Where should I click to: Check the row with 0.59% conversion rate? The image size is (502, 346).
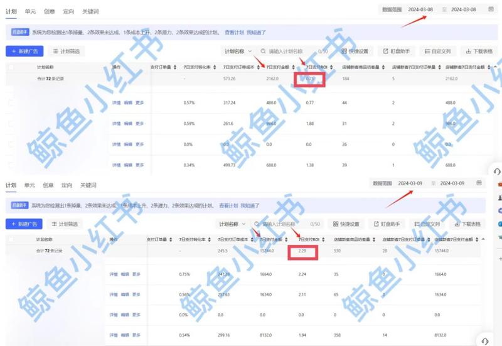(11, 123)
